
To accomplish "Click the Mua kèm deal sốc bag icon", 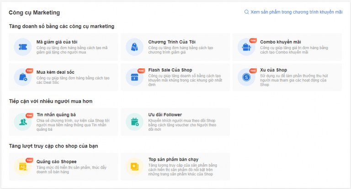I will click(23, 77).
